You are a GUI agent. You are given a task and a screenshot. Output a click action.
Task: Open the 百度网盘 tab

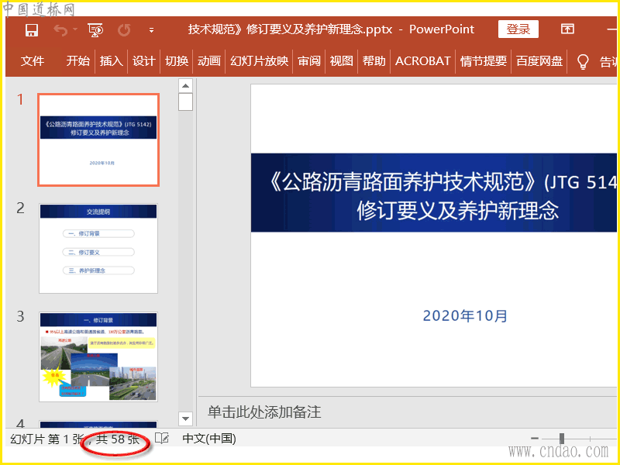point(539,61)
